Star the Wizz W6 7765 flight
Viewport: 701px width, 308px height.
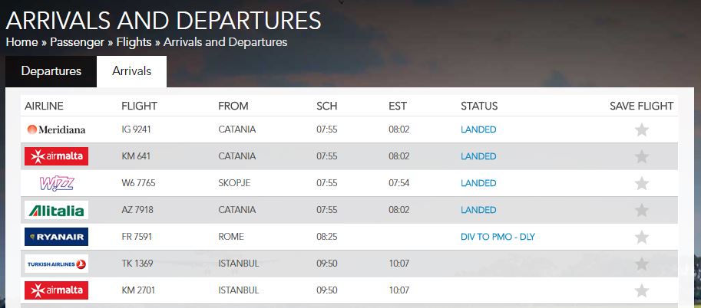pos(642,183)
